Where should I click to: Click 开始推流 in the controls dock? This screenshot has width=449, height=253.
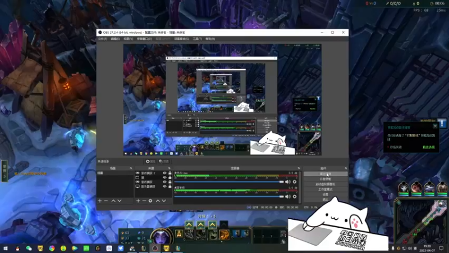(x=326, y=174)
